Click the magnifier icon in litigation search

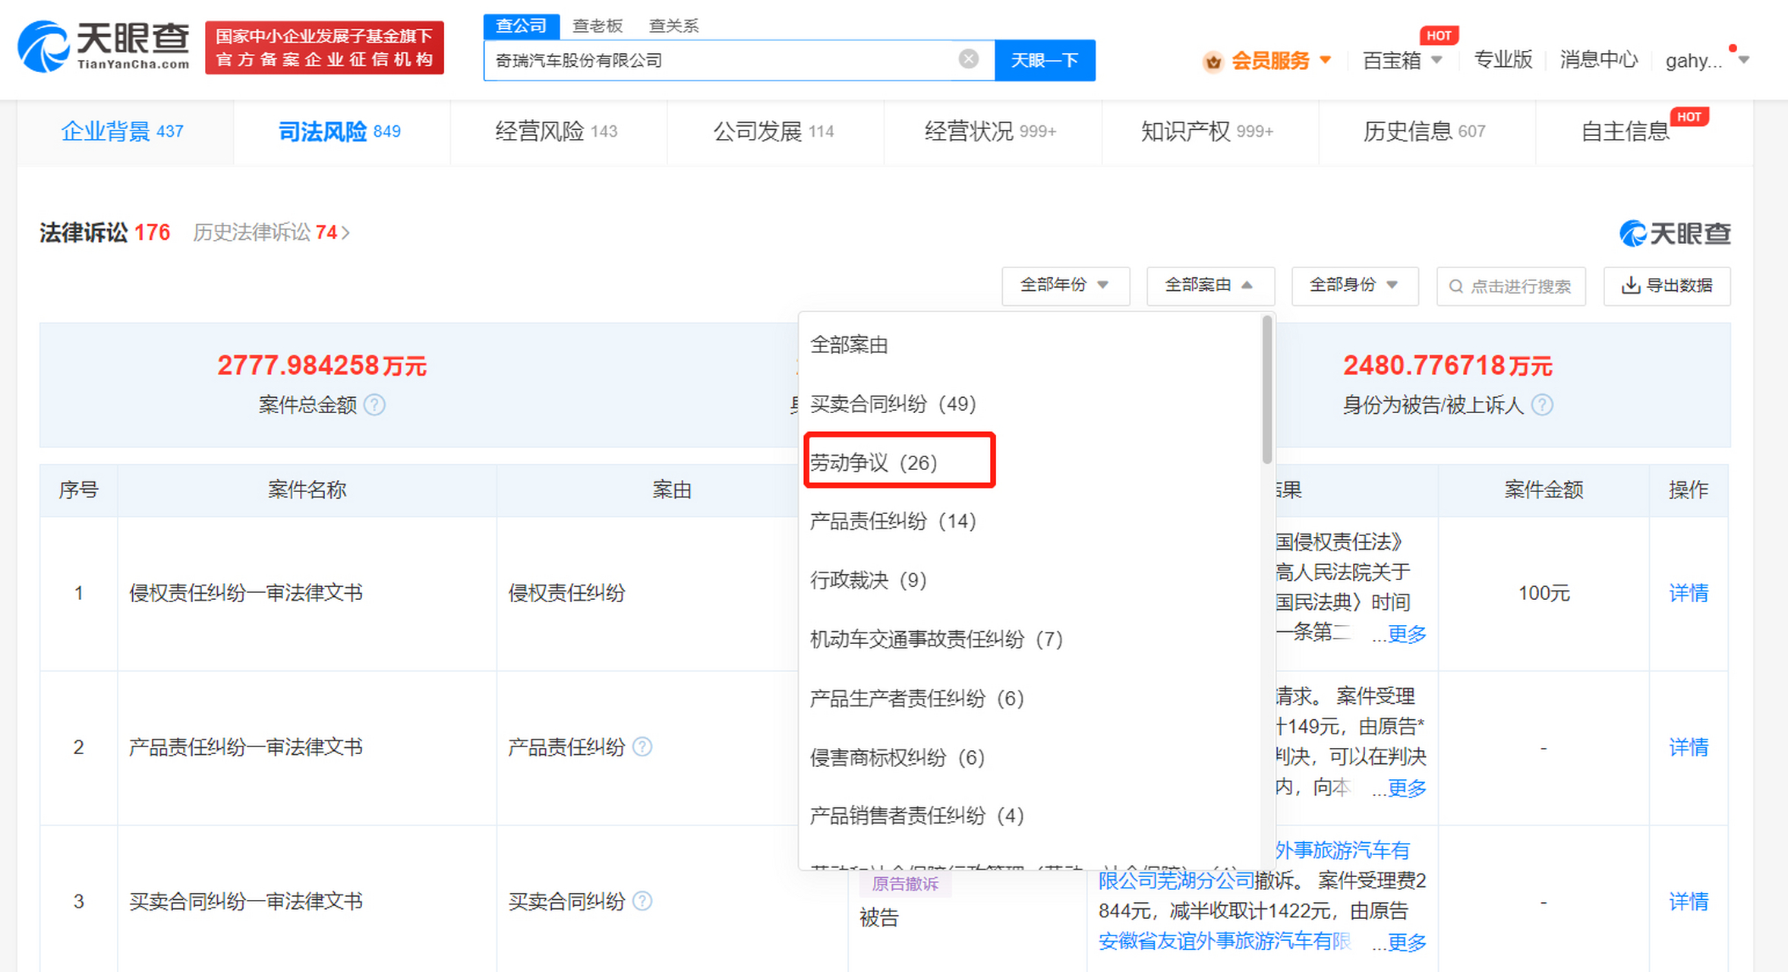1455,286
